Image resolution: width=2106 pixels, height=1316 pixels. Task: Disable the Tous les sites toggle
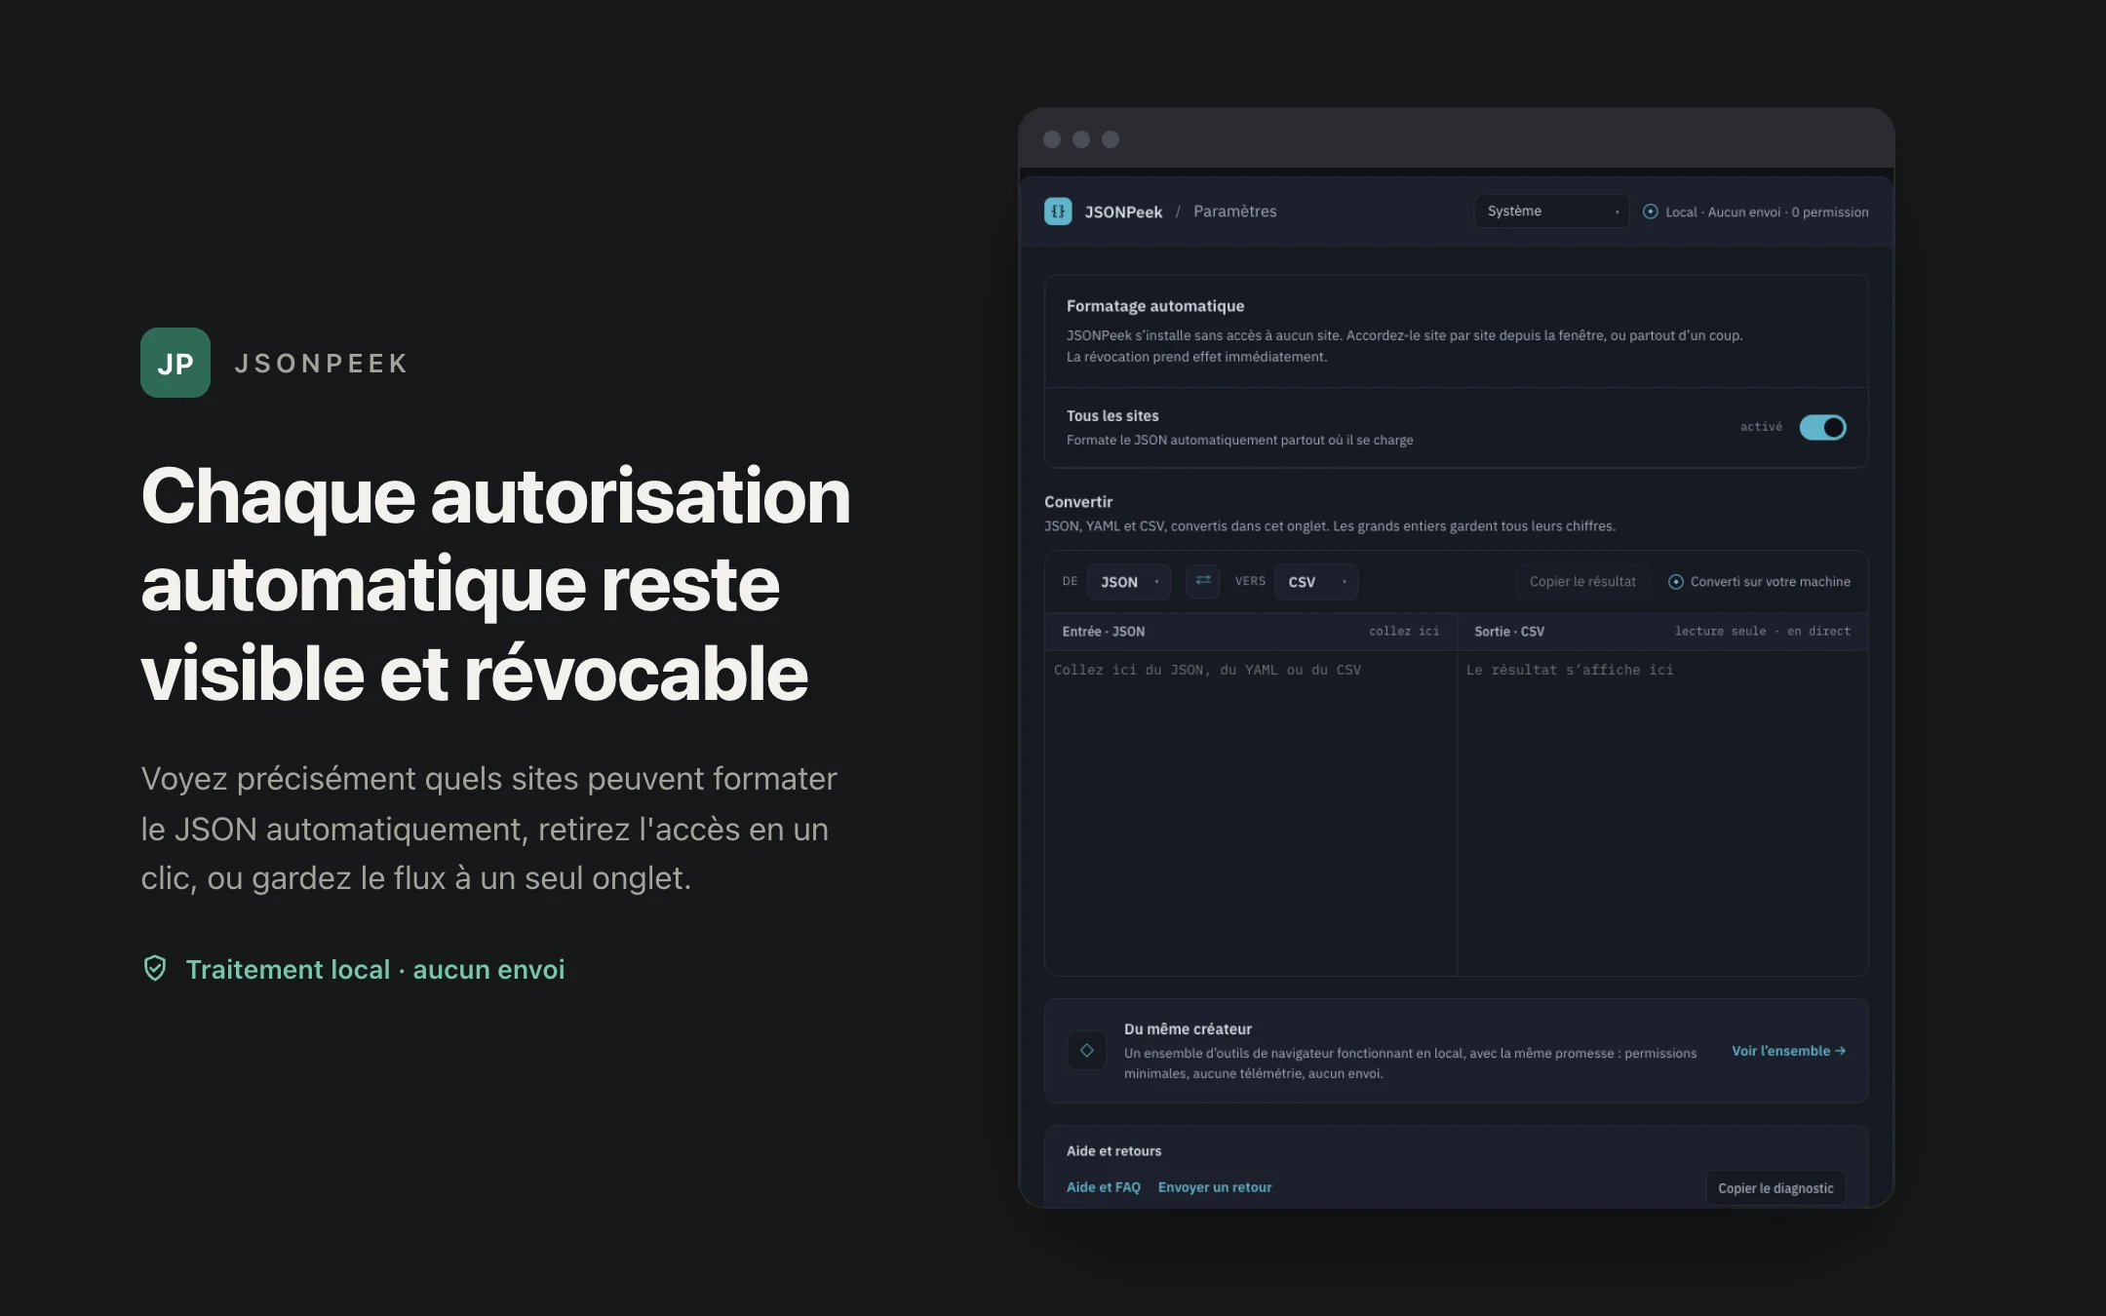click(1822, 427)
